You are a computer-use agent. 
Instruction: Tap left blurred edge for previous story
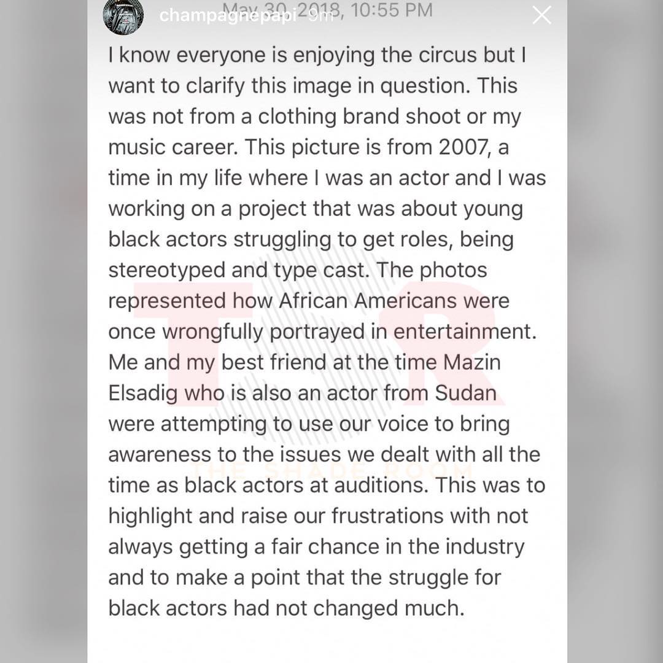pyautogui.click(x=44, y=331)
